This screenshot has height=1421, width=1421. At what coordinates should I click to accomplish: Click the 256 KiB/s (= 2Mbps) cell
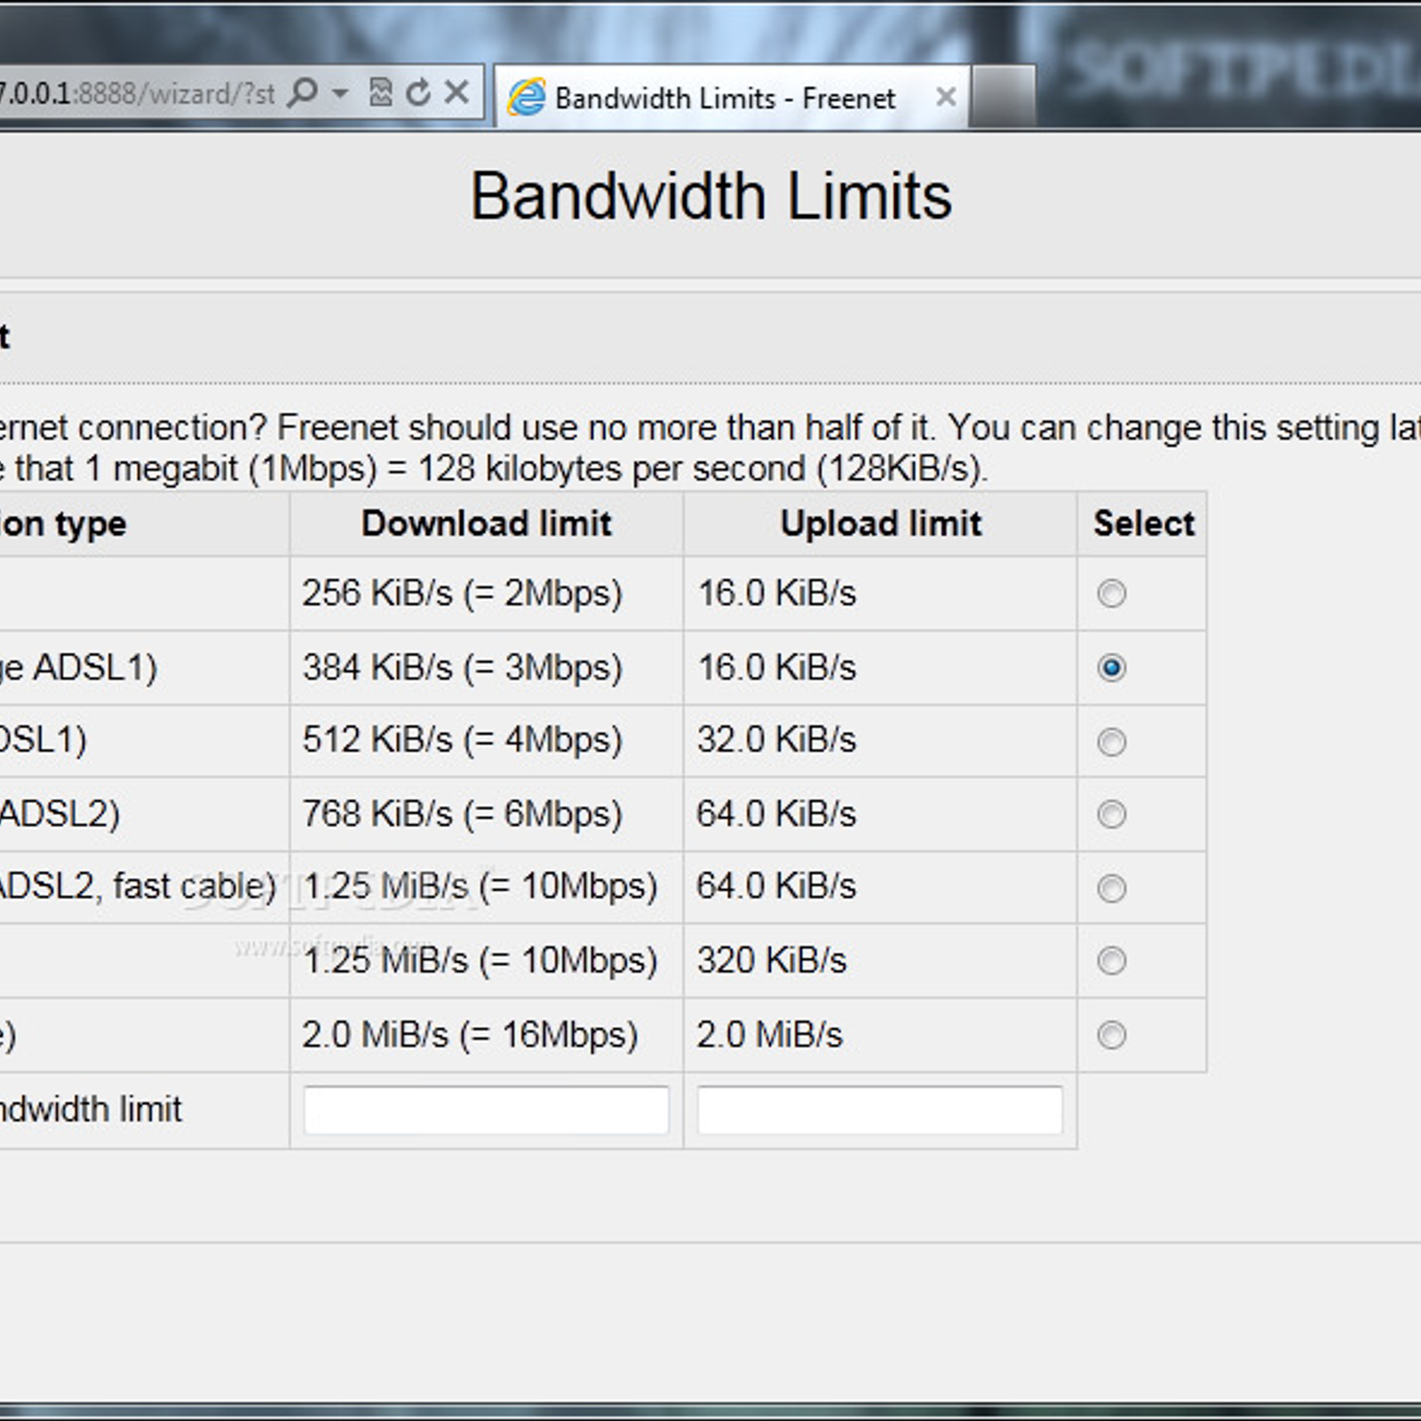click(x=487, y=594)
